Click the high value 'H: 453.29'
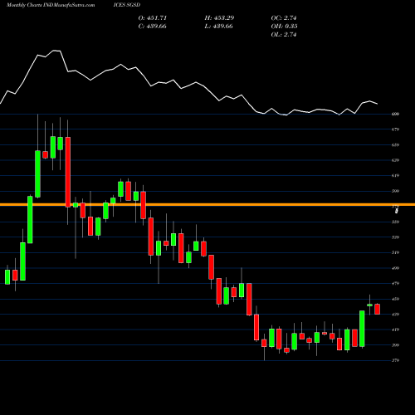Screen dimensions: 415x415 (x=219, y=18)
